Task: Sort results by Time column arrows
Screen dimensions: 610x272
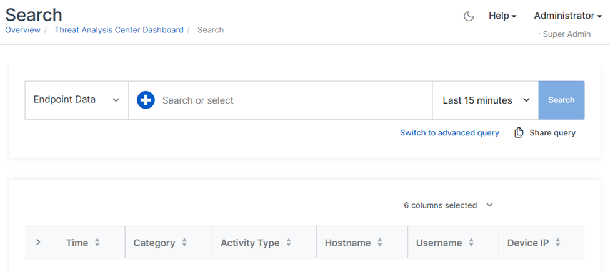Action: coord(97,243)
